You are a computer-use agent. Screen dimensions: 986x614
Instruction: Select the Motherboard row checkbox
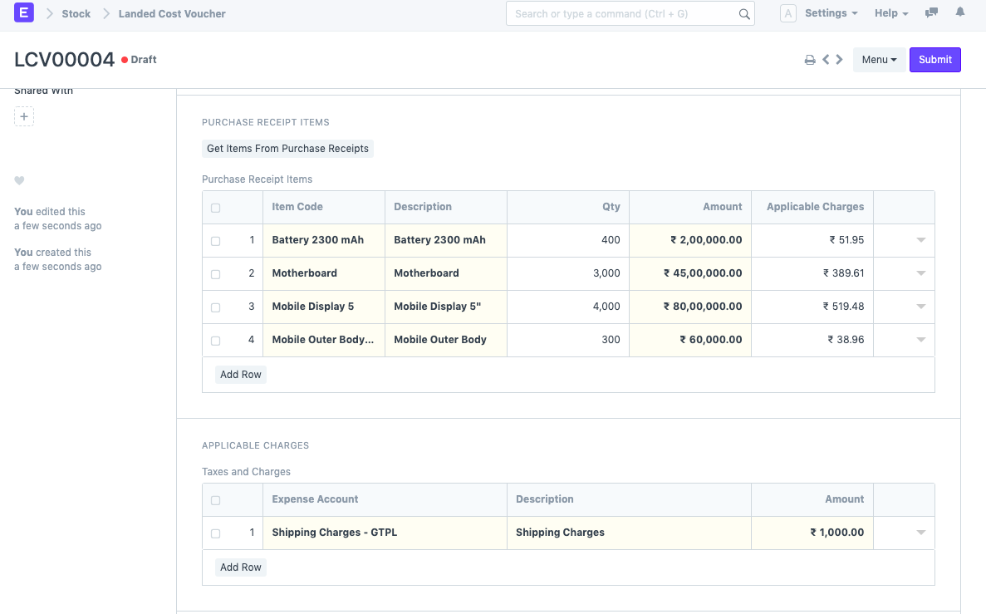pos(216,274)
